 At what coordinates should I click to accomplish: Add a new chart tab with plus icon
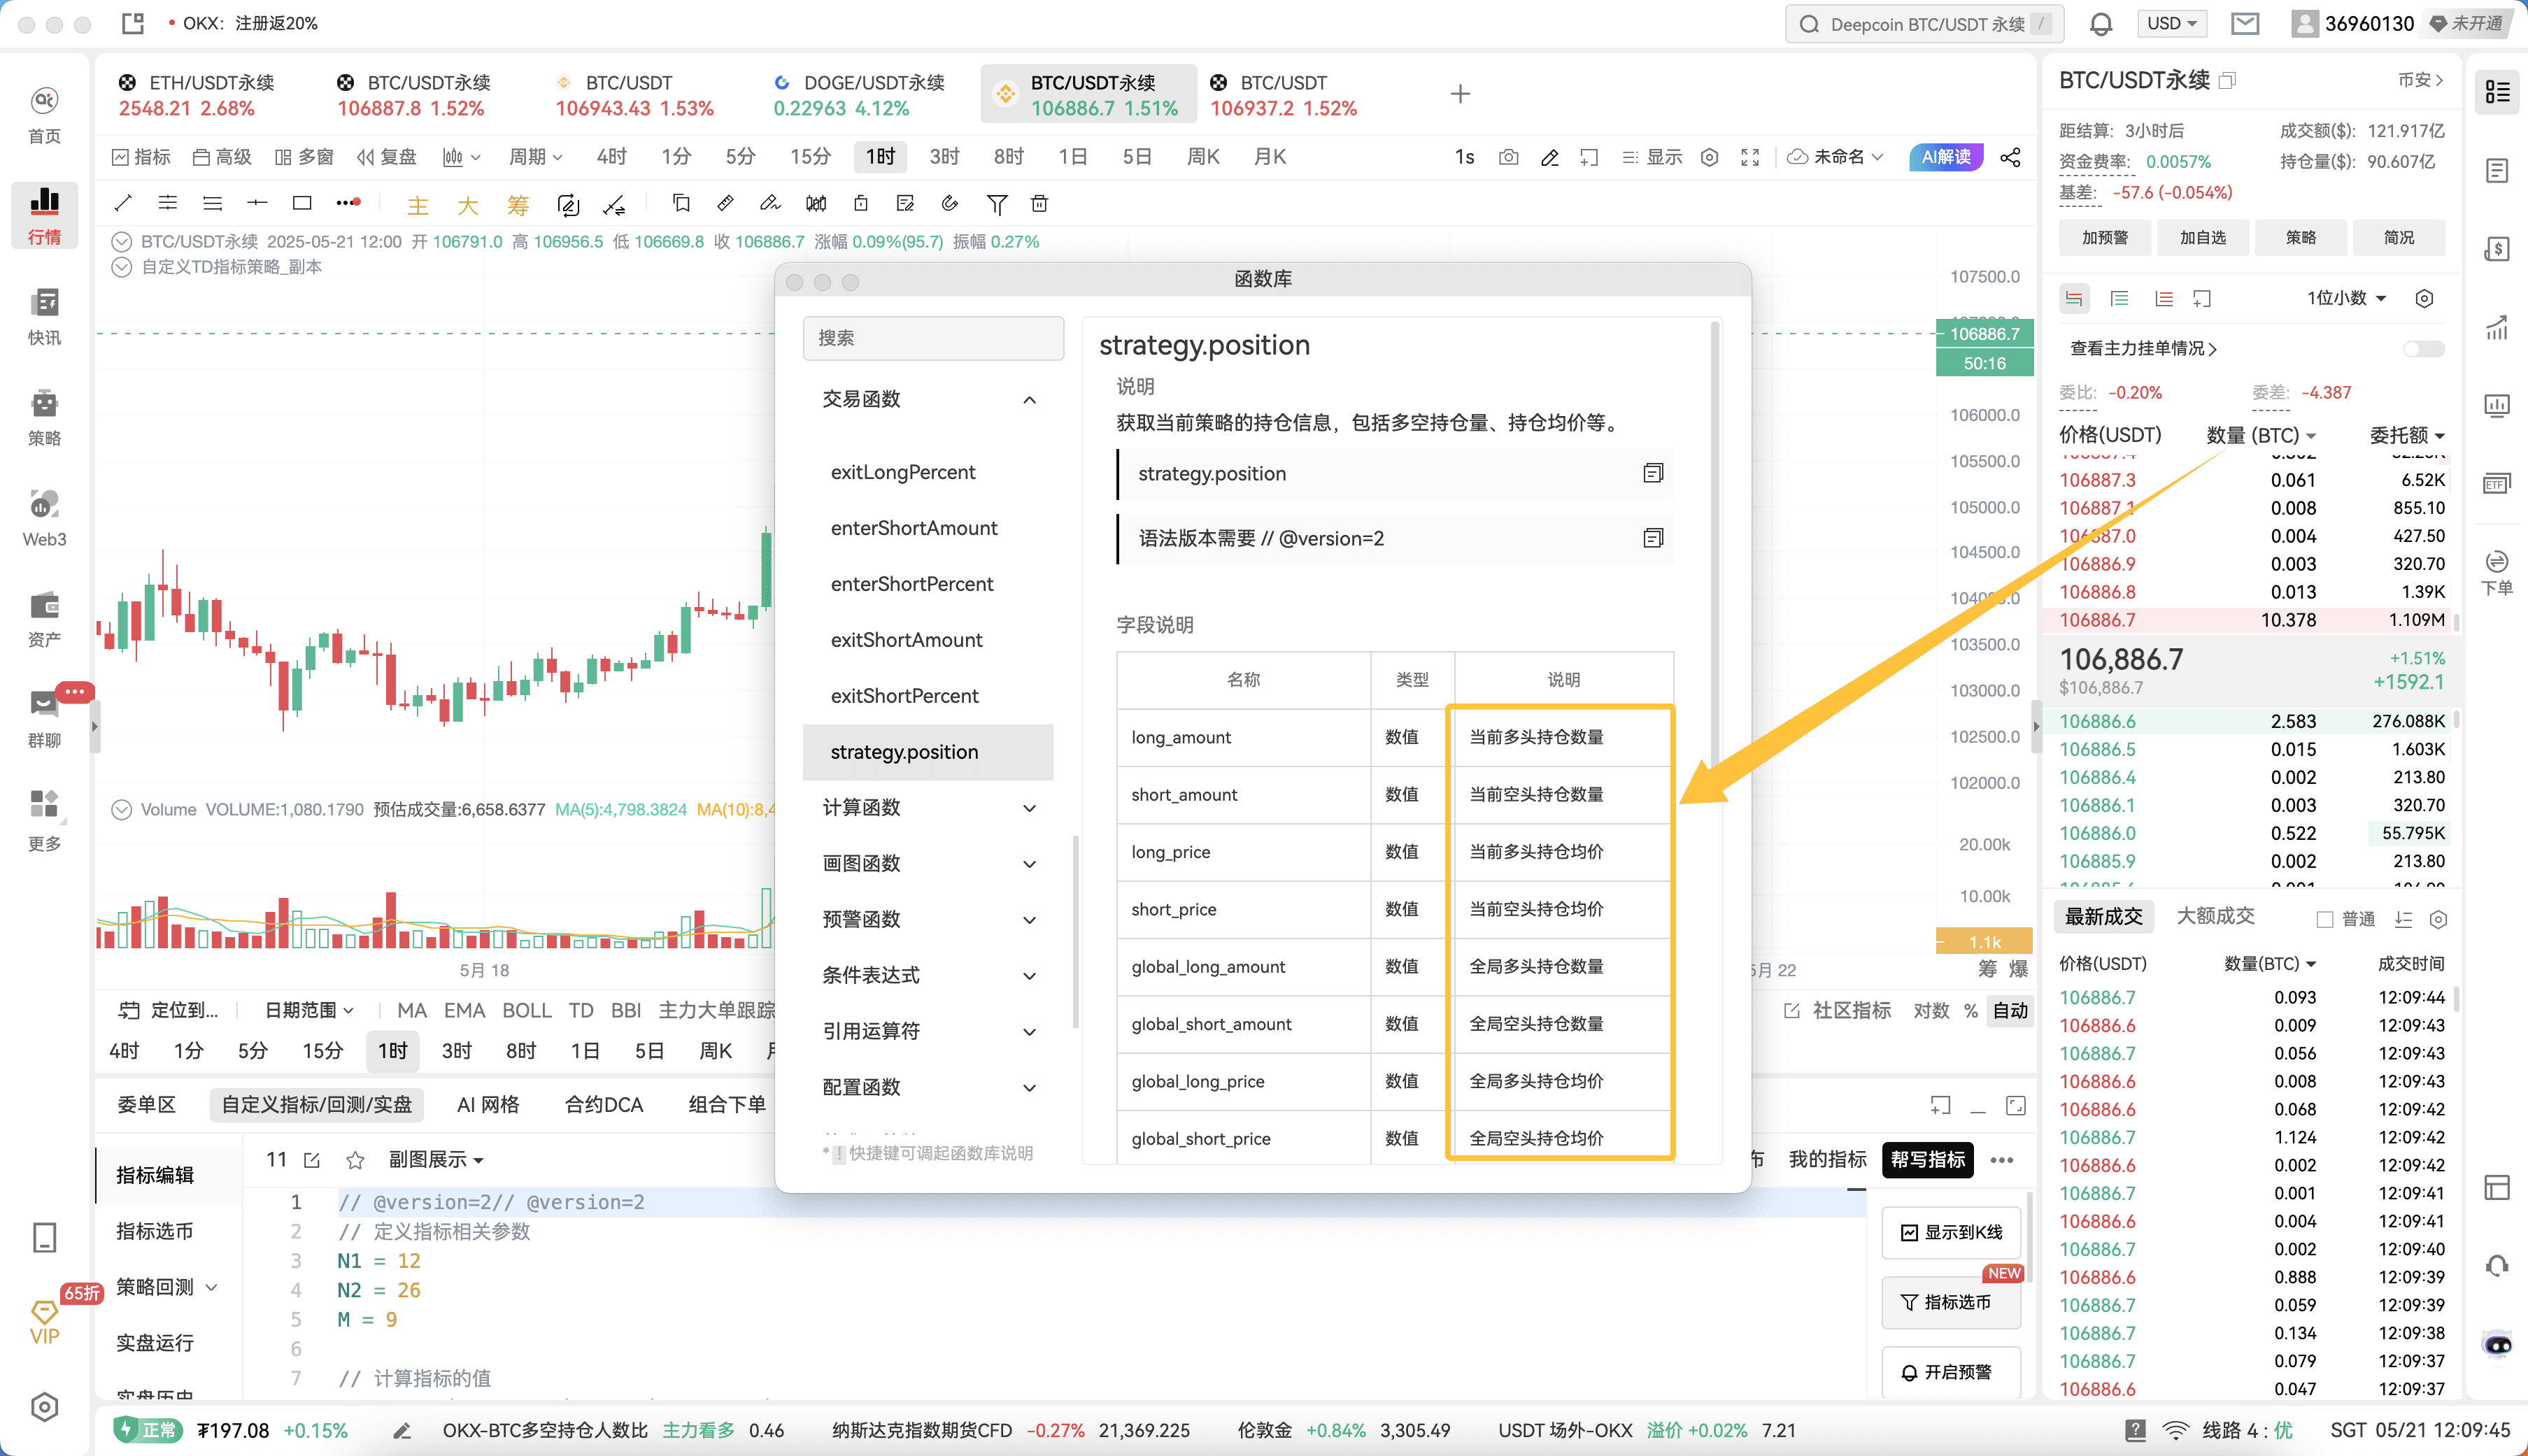coord(1460,94)
